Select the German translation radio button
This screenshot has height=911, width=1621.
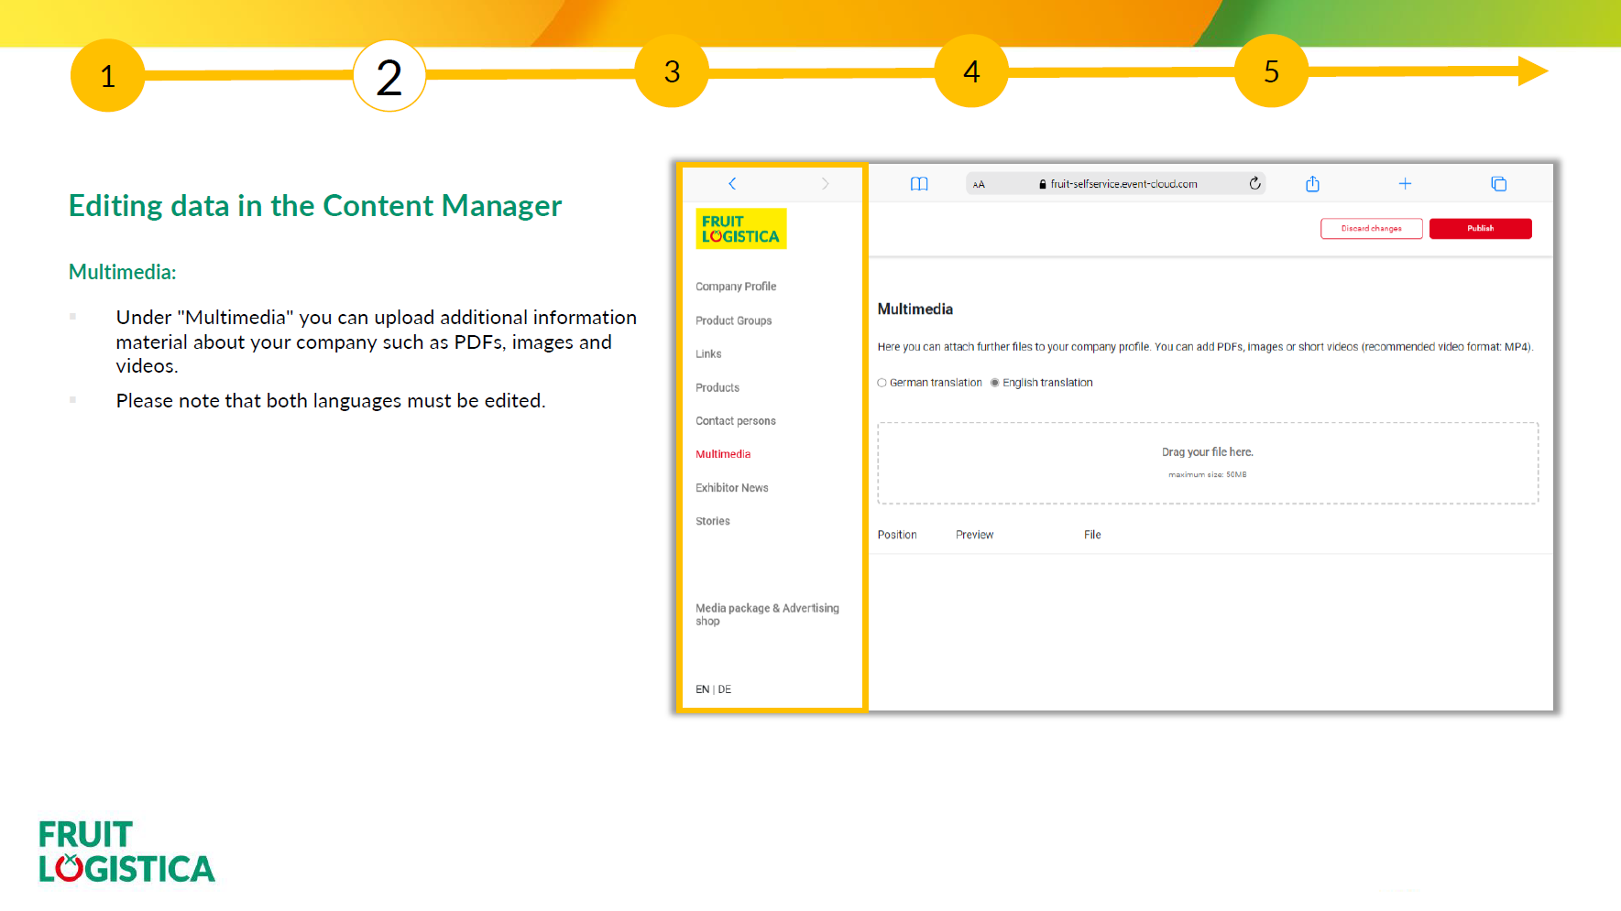[x=882, y=383]
